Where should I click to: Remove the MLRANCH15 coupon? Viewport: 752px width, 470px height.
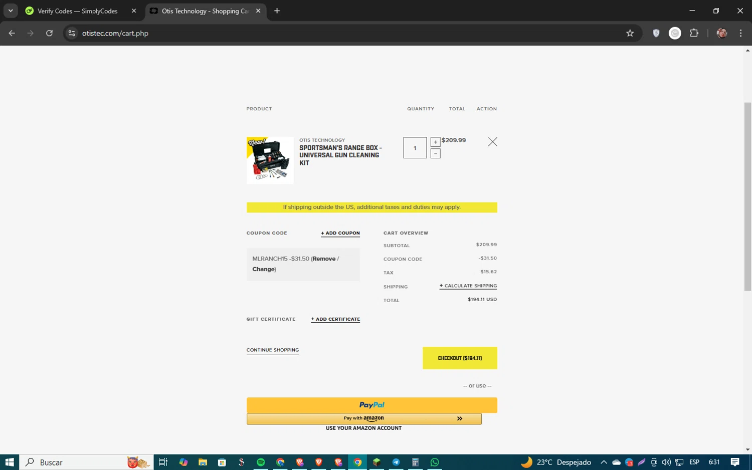pos(324,259)
